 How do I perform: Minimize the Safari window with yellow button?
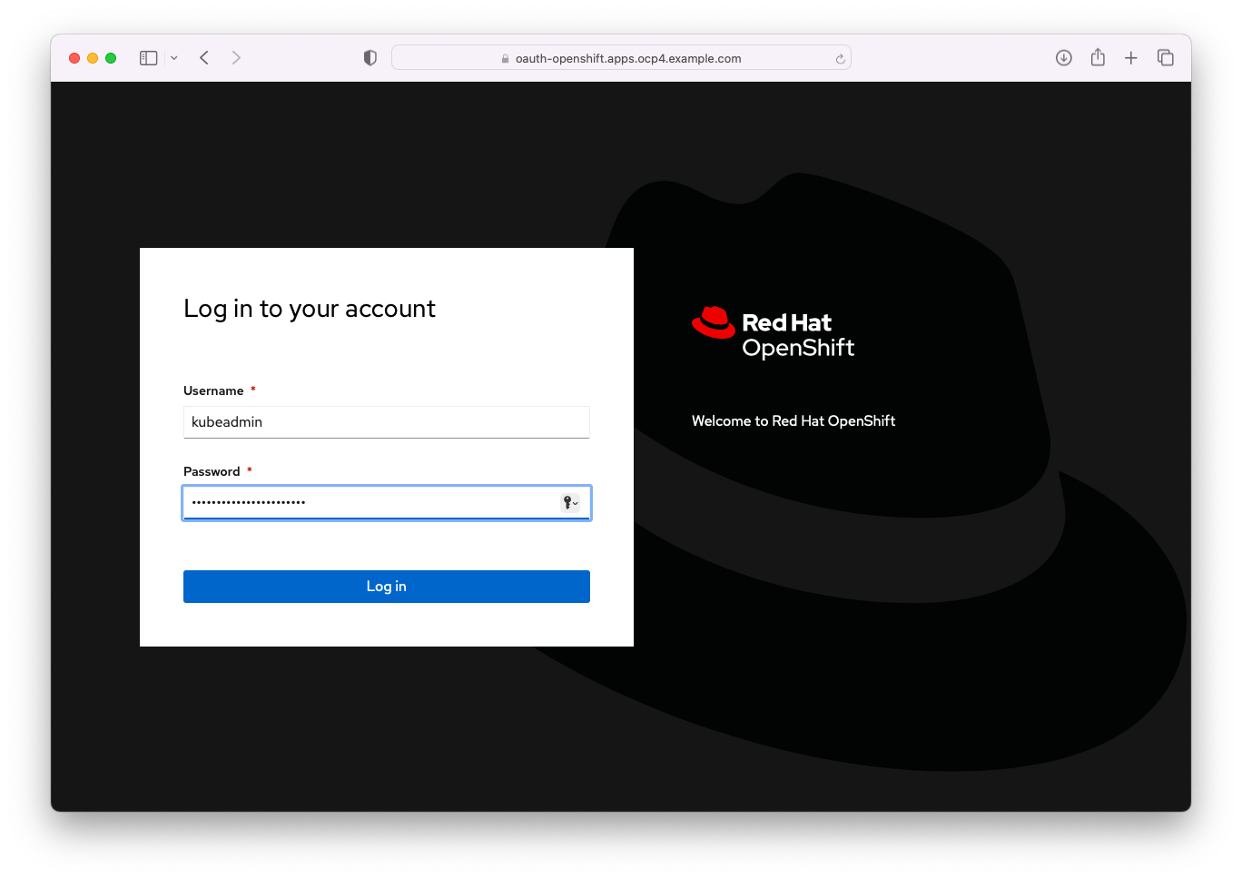pyautogui.click(x=93, y=58)
